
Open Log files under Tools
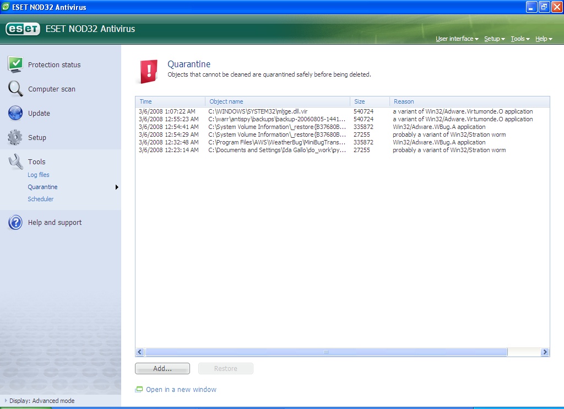[x=39, y=175]
